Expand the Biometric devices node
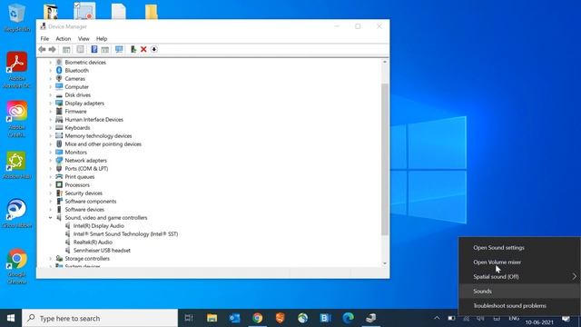The image size is (581, 327). click(x=51, y=63)
